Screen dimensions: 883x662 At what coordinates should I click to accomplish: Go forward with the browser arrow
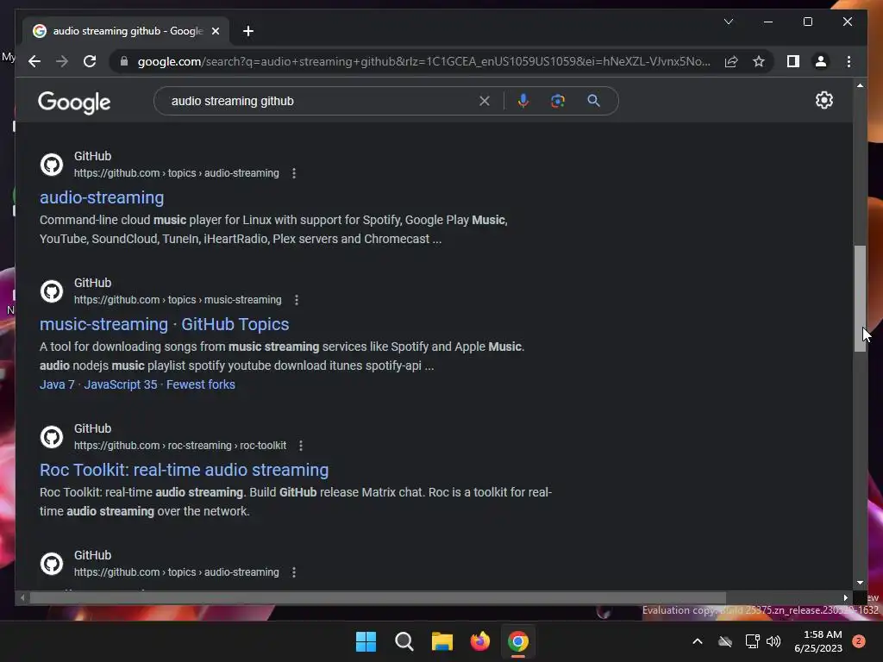62,61
